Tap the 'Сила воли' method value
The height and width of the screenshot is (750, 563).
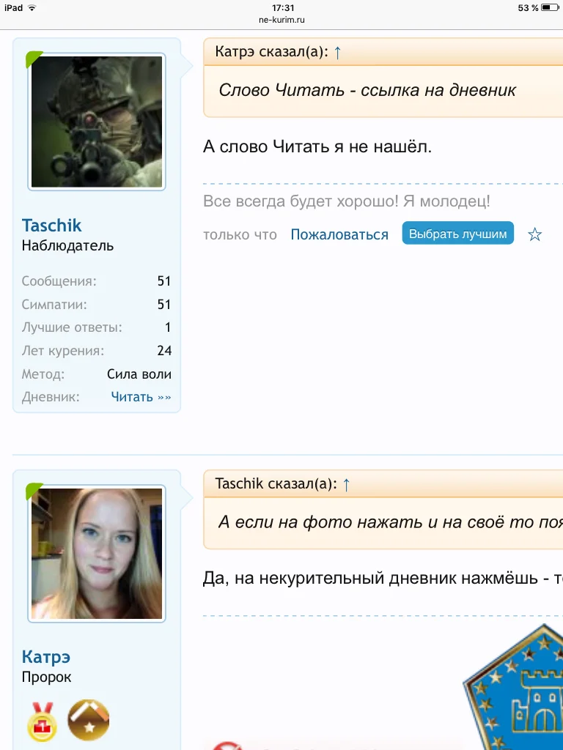[x=139, y=374]
